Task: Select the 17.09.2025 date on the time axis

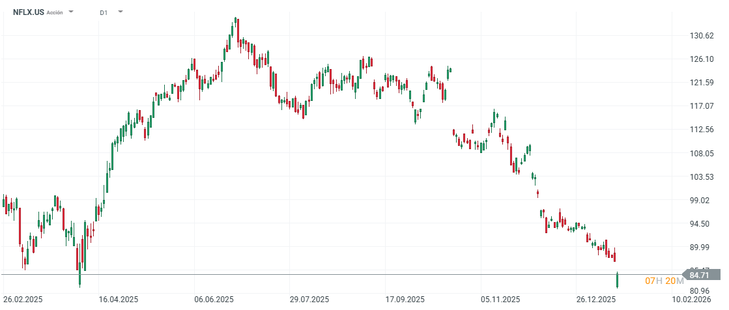Action: (x=405, y=300)
